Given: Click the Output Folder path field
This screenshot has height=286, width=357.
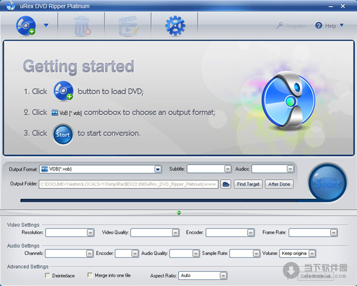Looking at the screenshot, I should coord(129,184).
